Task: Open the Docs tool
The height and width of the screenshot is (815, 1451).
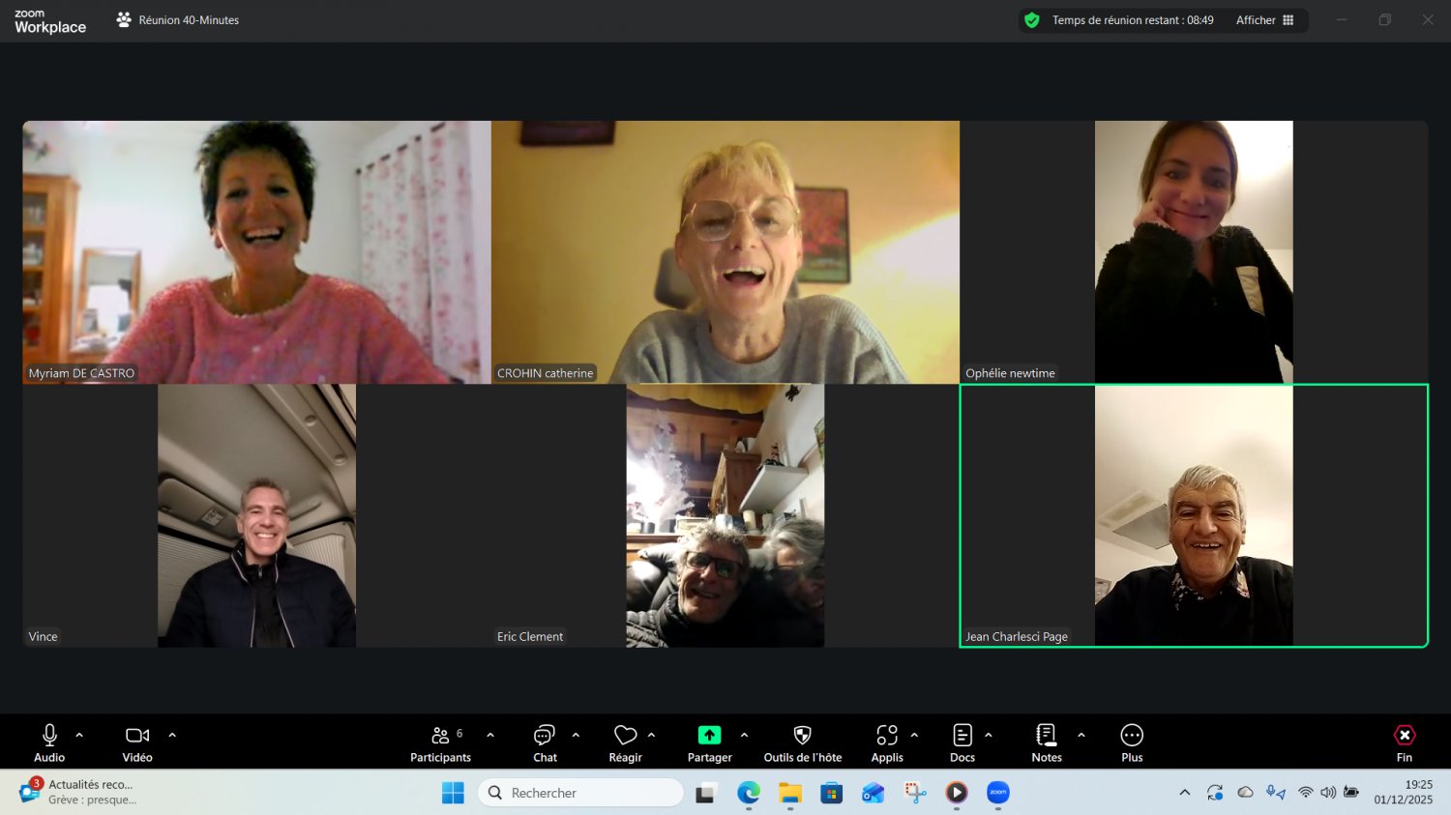Action: [962, 737]
